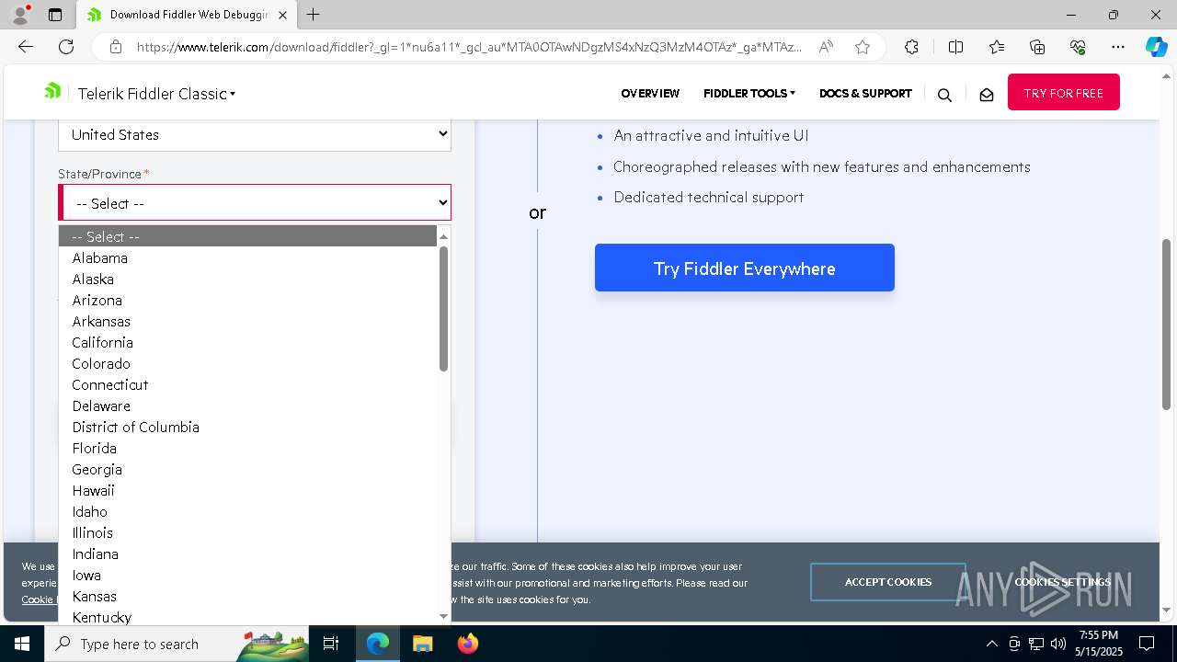Open Microsoft Edge from taskbar
Image resolution: width=1177 pixels, height=662 pixels.
tap(378, 644)
